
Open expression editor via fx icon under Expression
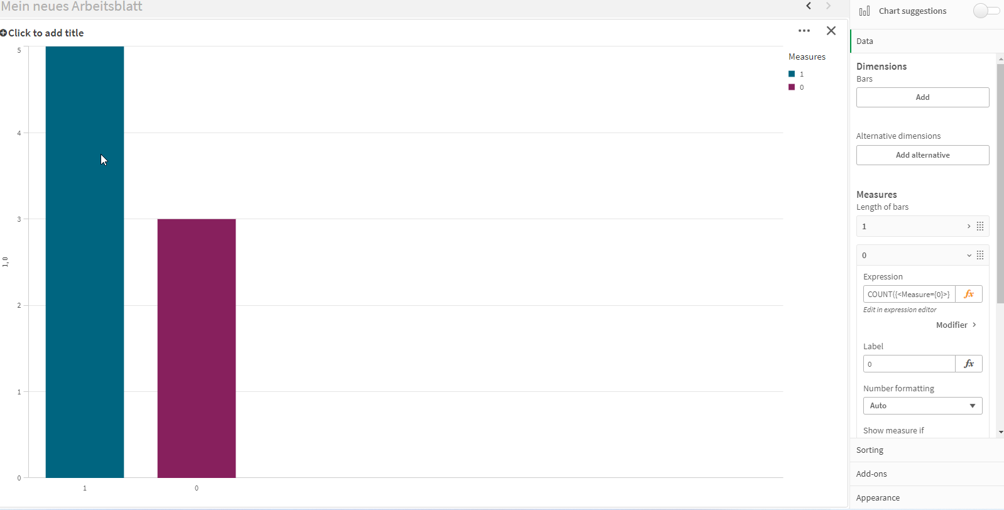tap(968, 293)
